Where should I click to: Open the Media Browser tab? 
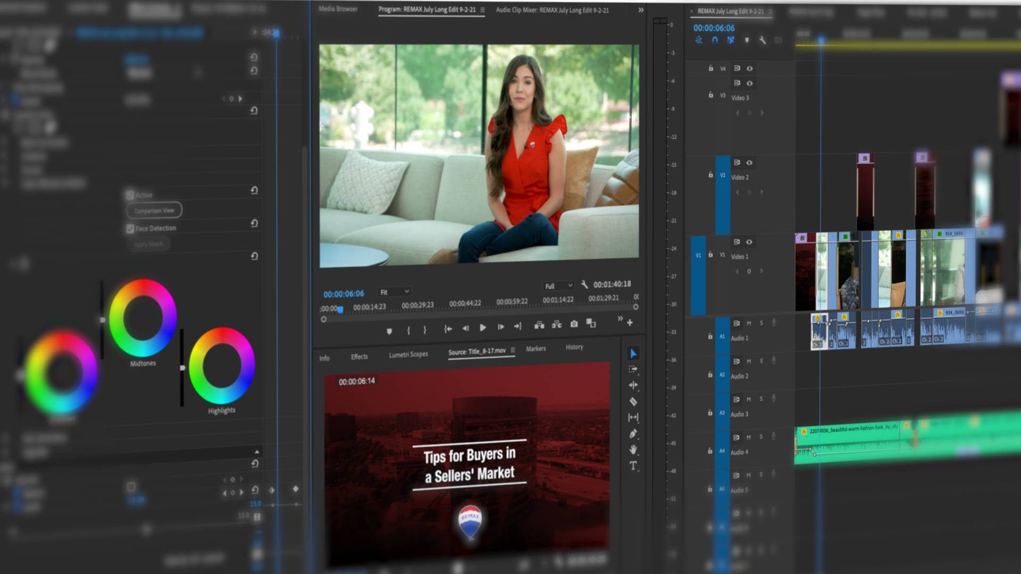click(338, 9)
